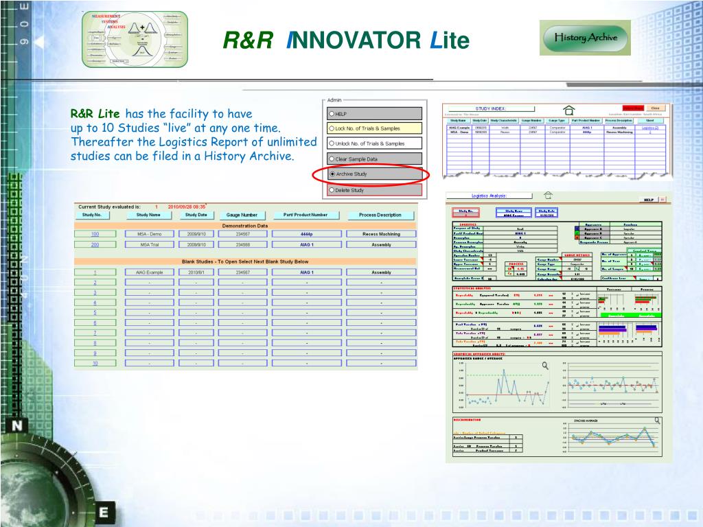Select the Archive Study radio button
Screen dimensions: 703x527
click(x=374, y=174)
